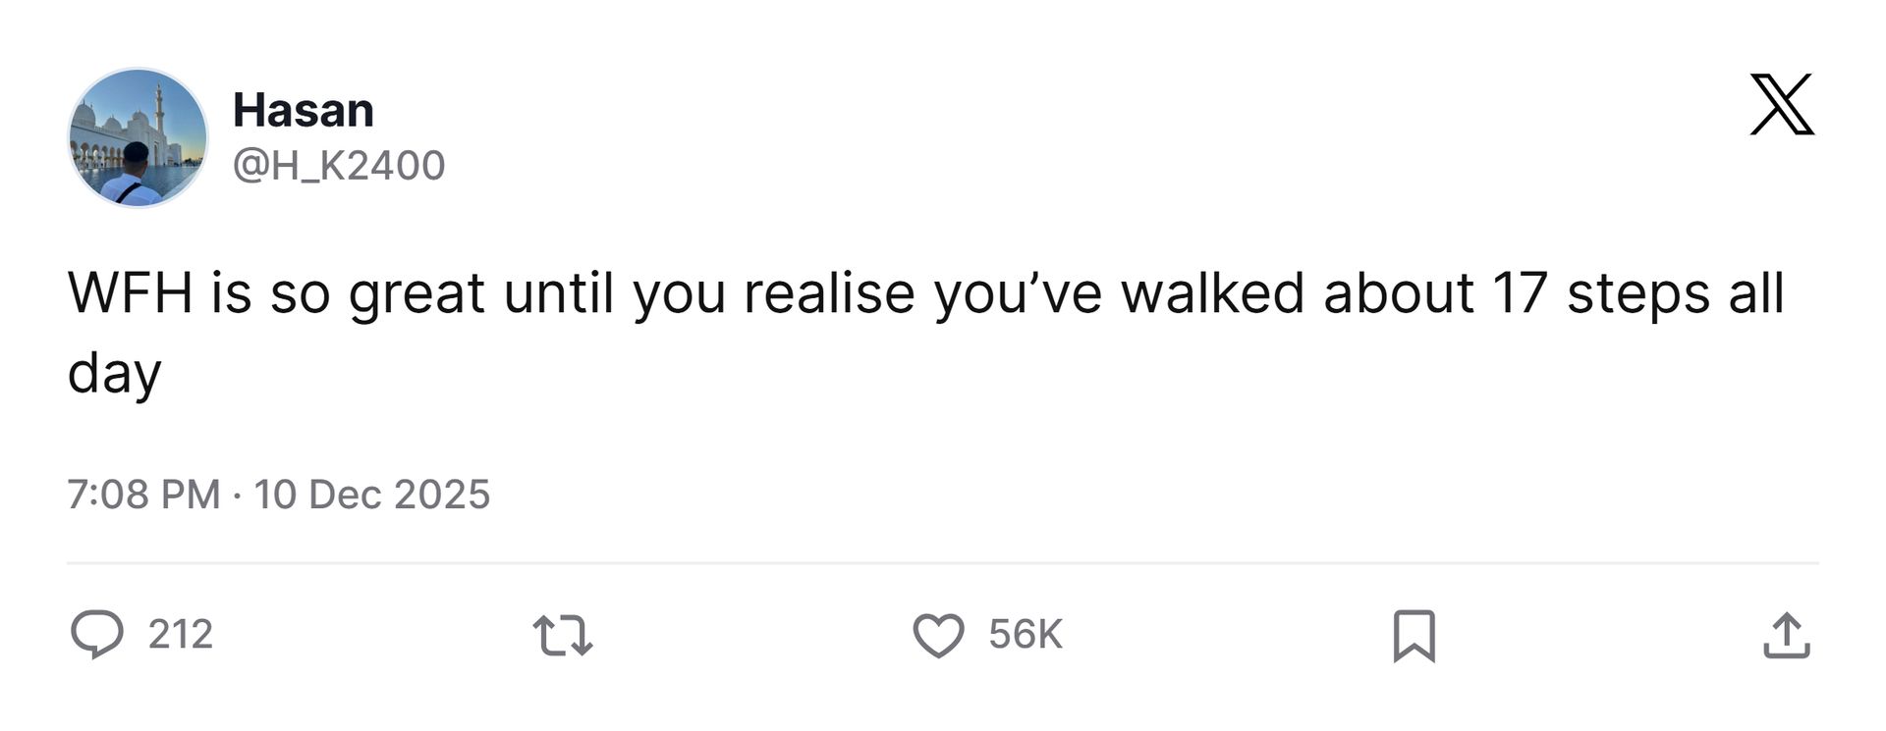Click the word "walked" in the tweet
1886x731 pixels.
[1212, 292]
